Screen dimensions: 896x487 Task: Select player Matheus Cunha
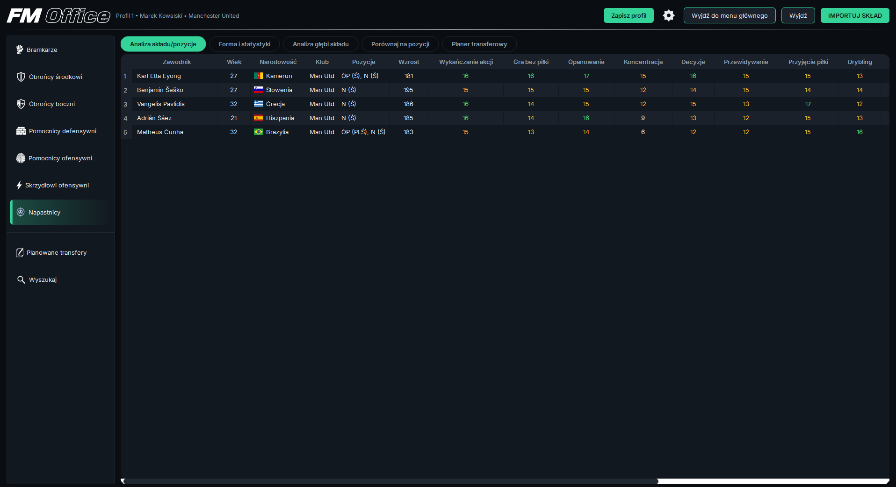pos(160,132)
